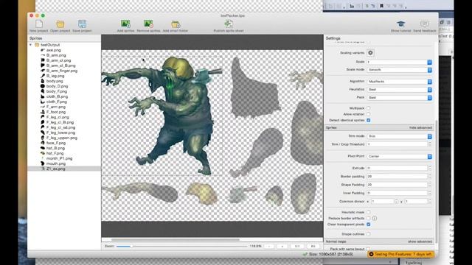Click the Fit zoom button
The height and width of the screenshot is (265, 472).
click(x=313, y=246)
